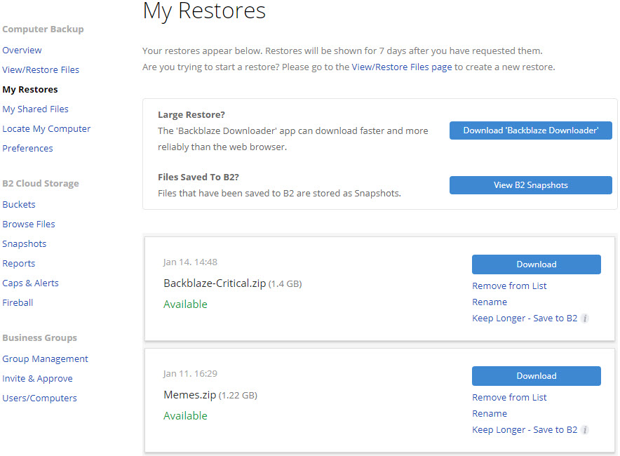
Task: Select Locate My Computer
Action: coord(46,129)
